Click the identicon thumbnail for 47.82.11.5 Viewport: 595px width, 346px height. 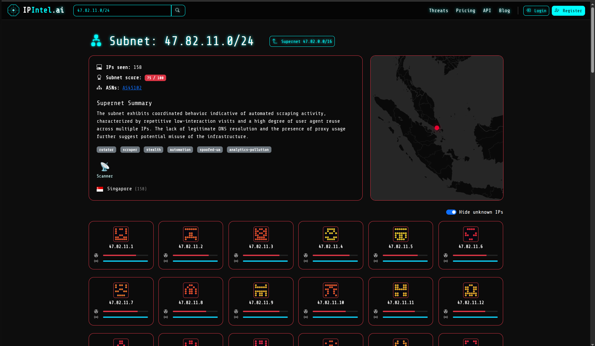[x=400, y=234]
